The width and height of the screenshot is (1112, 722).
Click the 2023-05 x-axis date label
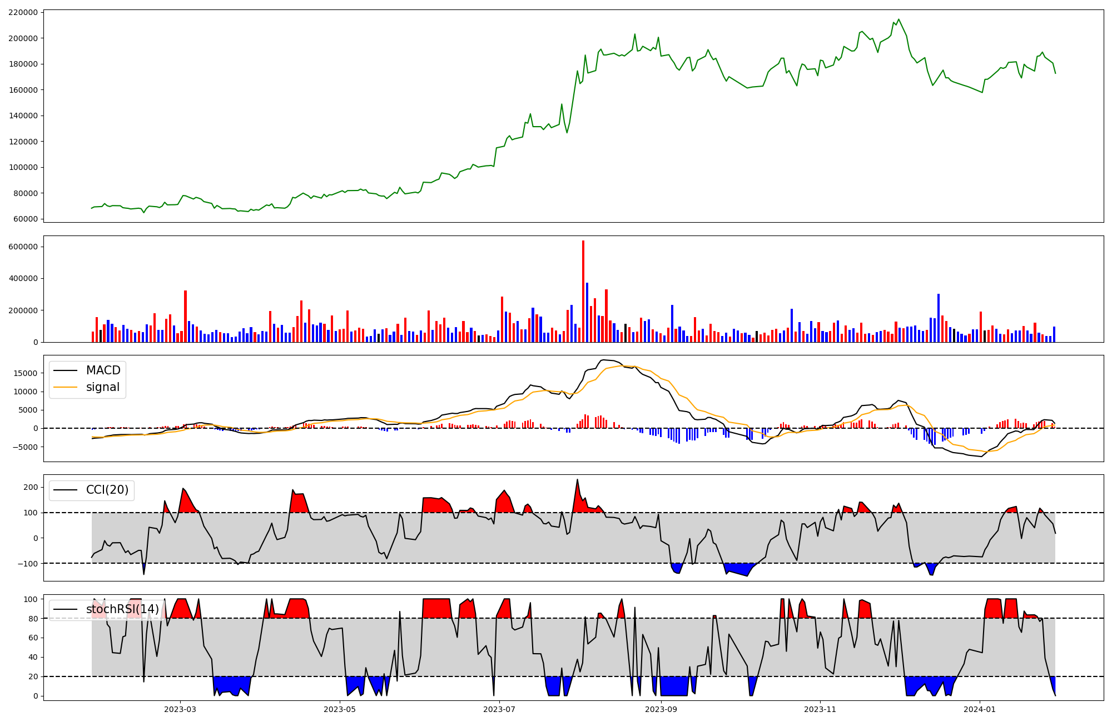pos(340,709)
